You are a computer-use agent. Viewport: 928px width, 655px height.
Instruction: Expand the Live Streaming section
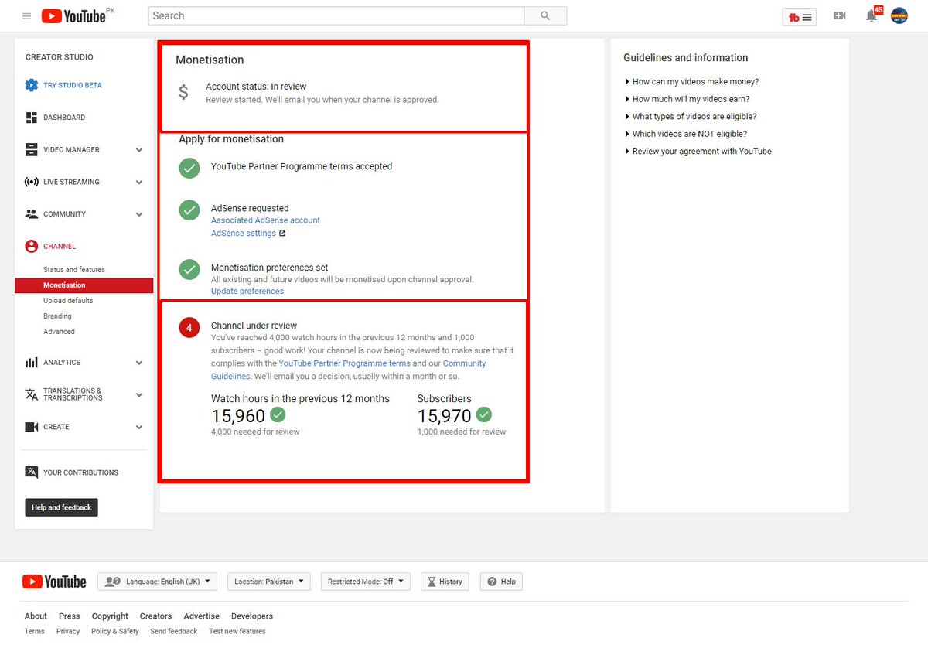pos(139,183)
